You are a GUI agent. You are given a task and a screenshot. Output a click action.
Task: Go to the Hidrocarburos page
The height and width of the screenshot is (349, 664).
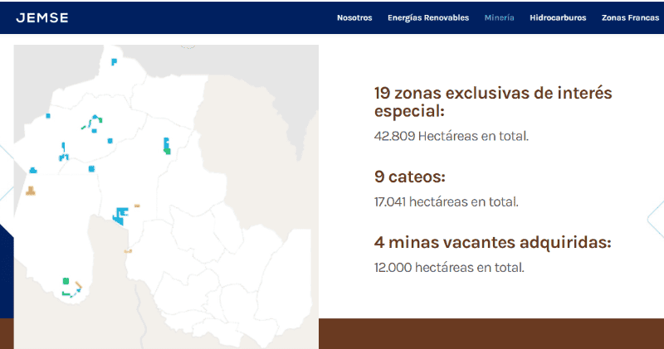coord(557,17)
